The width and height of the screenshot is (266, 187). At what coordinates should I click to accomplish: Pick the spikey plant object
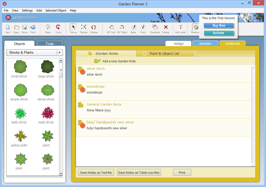(x=20, y=136)
